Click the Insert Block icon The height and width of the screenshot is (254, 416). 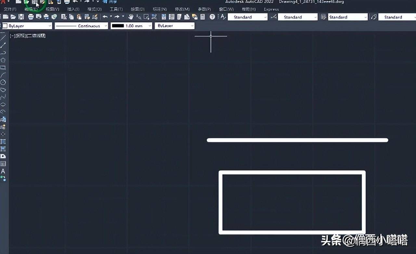pyautogui.click(x=3, y=119)
